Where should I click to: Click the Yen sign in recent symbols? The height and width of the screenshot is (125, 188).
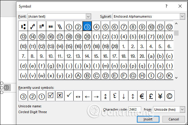tap(160, 96)
